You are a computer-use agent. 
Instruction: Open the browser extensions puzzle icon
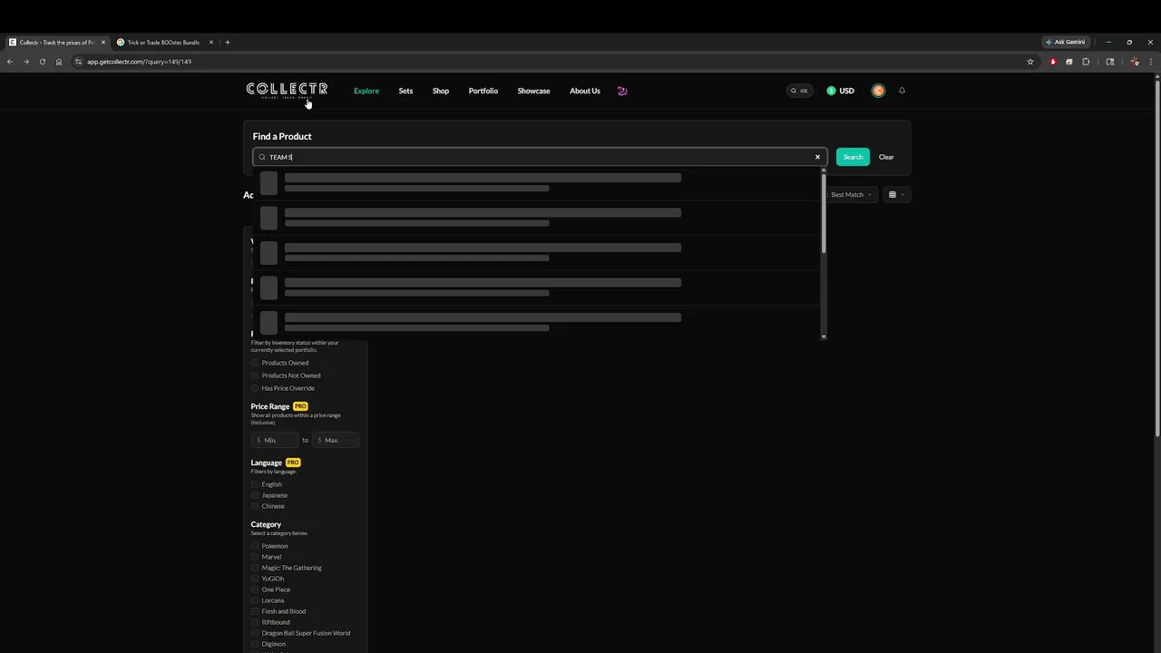pos(1086,62)
